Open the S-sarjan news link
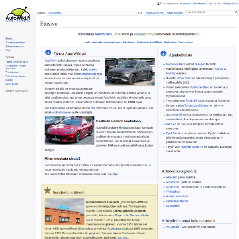The image size is (239, 239). coord(200,64)
